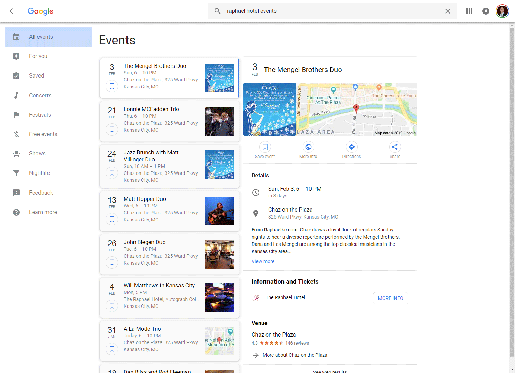The width and height of the screenshot is (515, 374).
Task: Bookmark the Lonnie McFadden Trio event
Action: click(112, 129)
